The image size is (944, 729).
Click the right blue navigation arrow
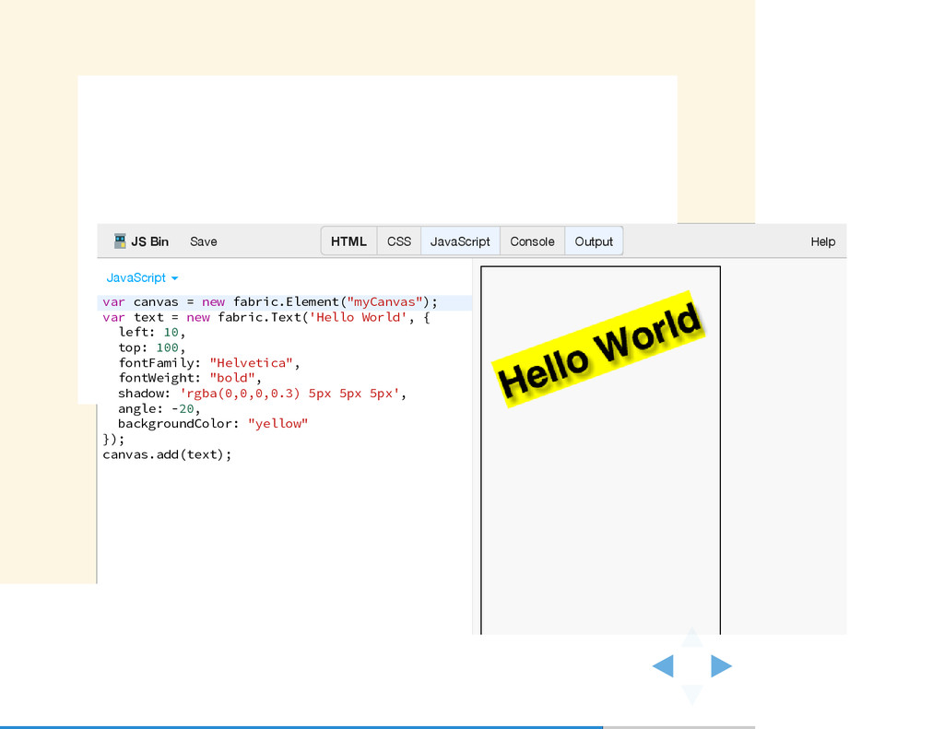coord(720,665)
